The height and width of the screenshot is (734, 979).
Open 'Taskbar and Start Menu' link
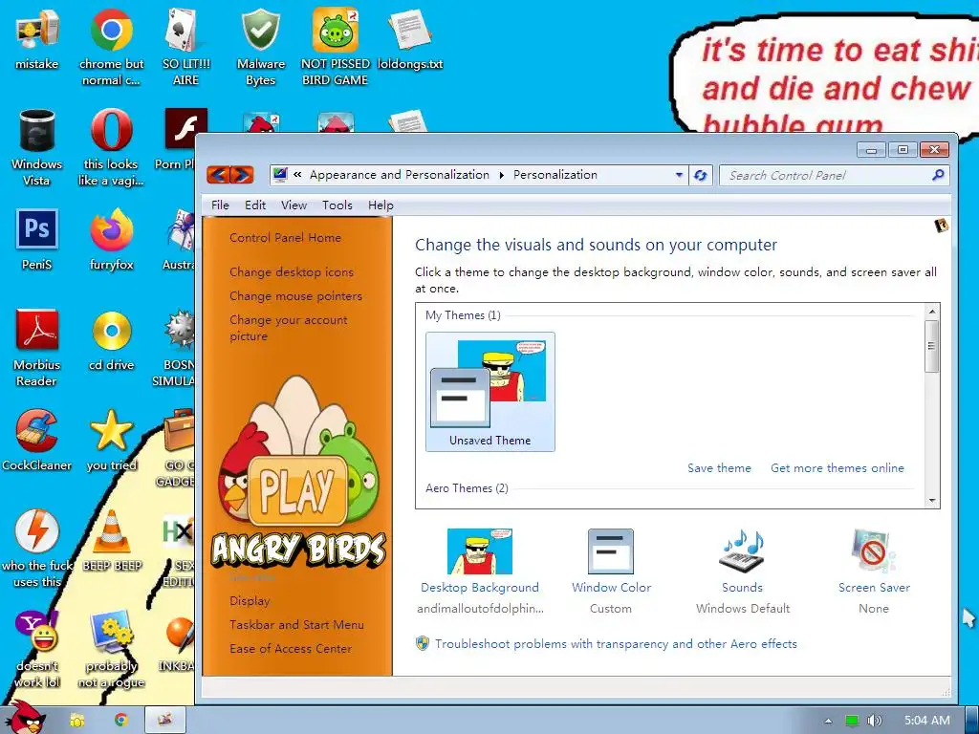pos(296,625)
